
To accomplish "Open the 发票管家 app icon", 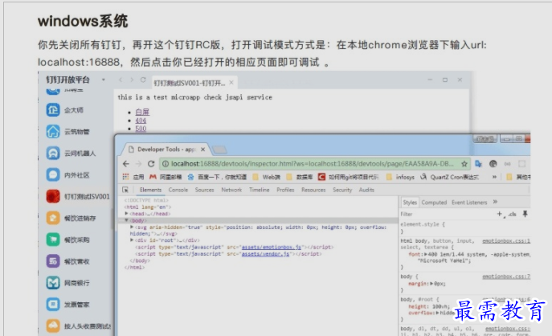I will [x=53, y=305].
